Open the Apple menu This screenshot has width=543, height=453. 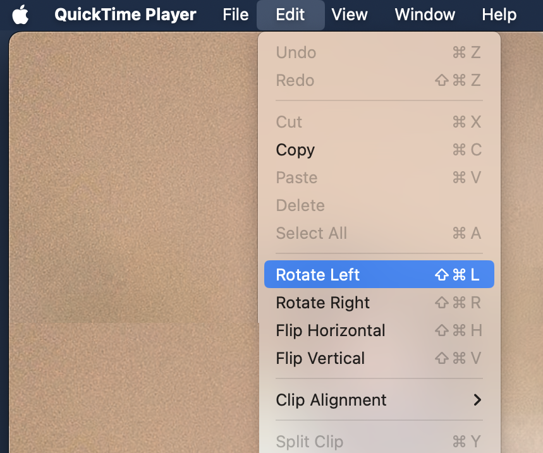20,15
